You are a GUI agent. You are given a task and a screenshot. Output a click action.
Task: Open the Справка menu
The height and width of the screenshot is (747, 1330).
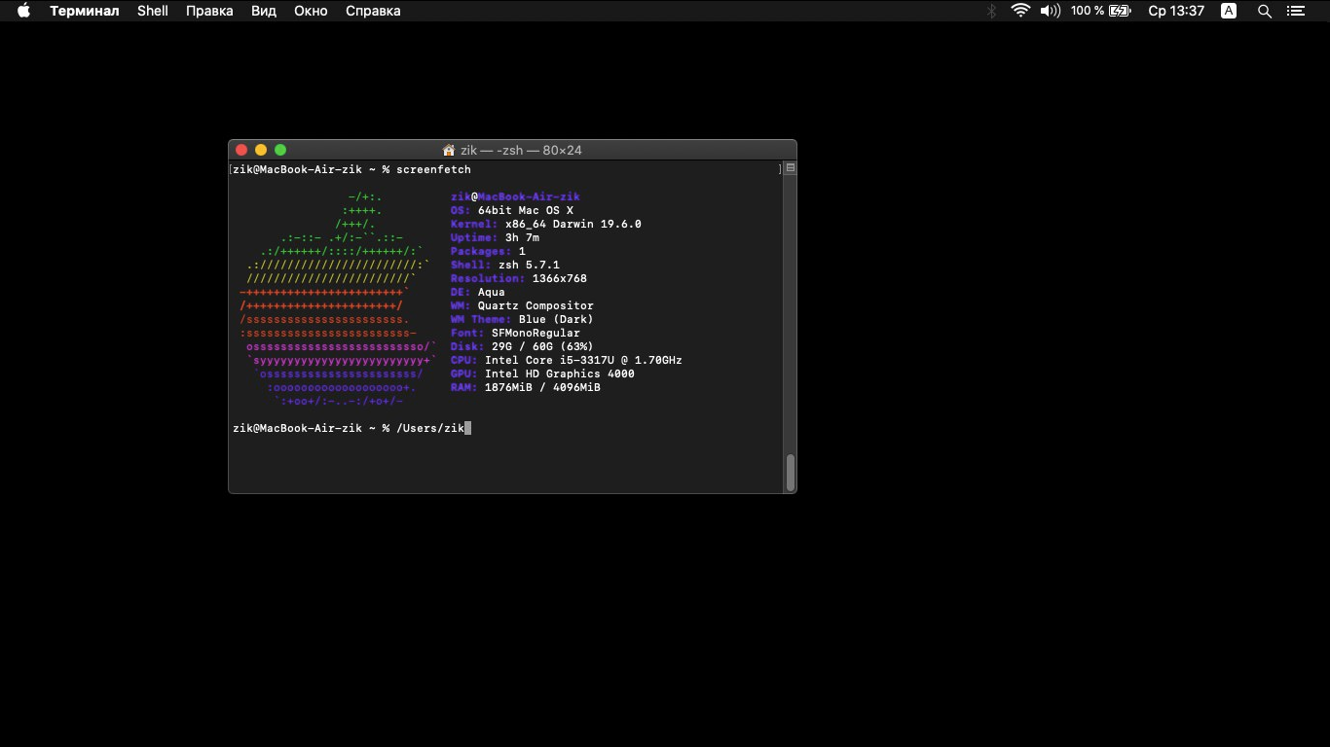coord(373,11)
